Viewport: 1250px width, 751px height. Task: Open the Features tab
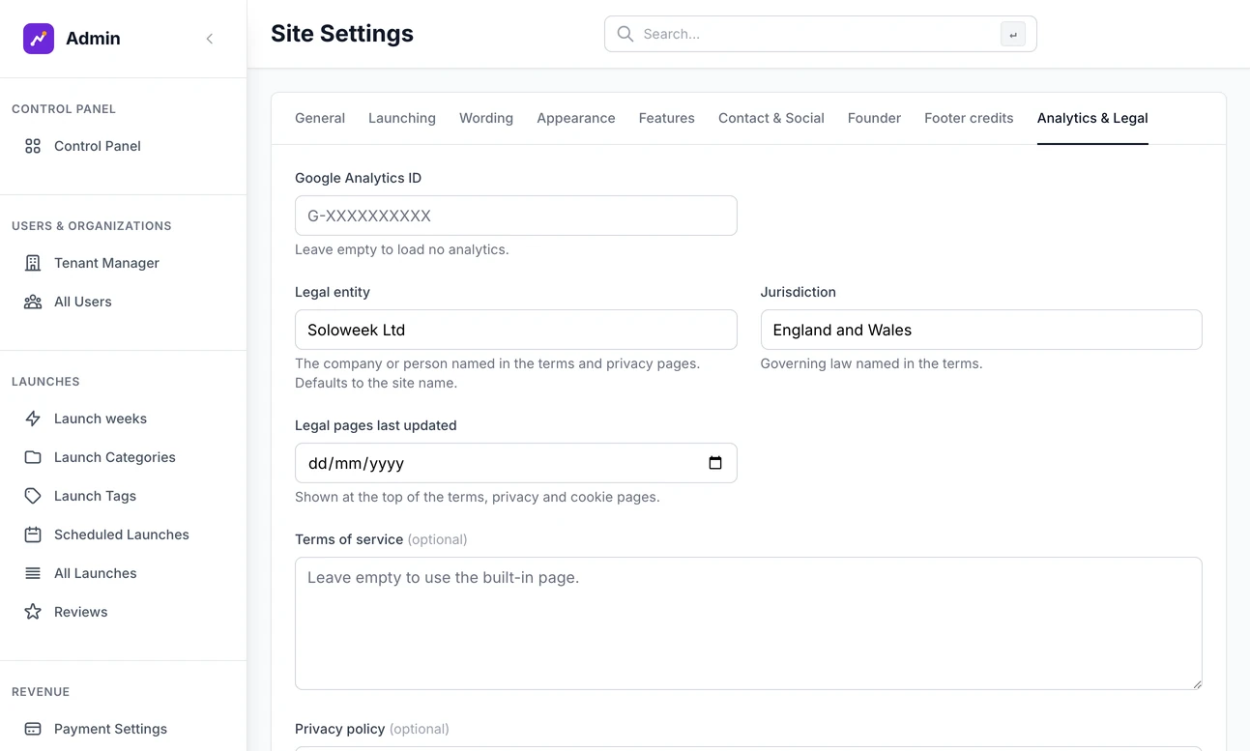pos(667,118)
